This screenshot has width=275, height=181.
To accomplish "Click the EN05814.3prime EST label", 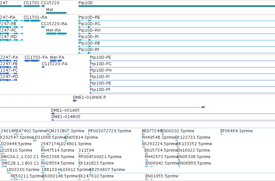I will click(81, 137).
